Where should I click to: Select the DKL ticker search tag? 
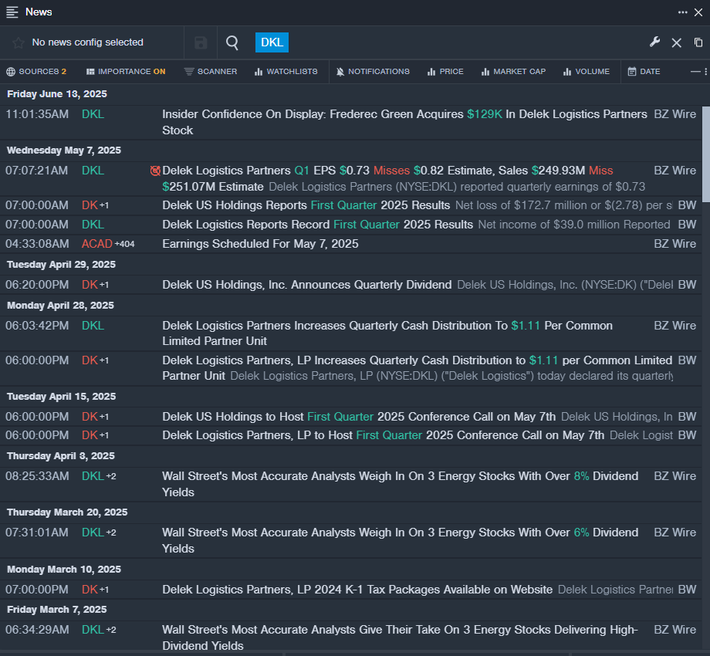click(x=272, y=42)
